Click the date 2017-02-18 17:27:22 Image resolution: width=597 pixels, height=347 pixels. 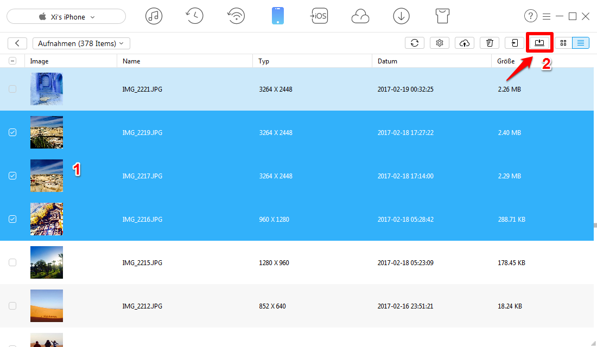[405, 133]
